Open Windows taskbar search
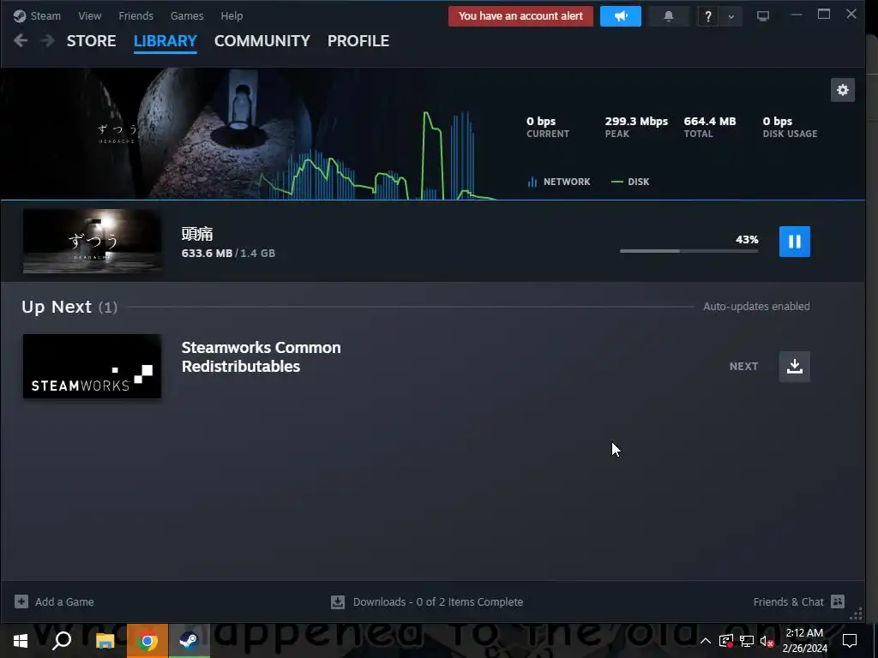 tap(62, 641)
